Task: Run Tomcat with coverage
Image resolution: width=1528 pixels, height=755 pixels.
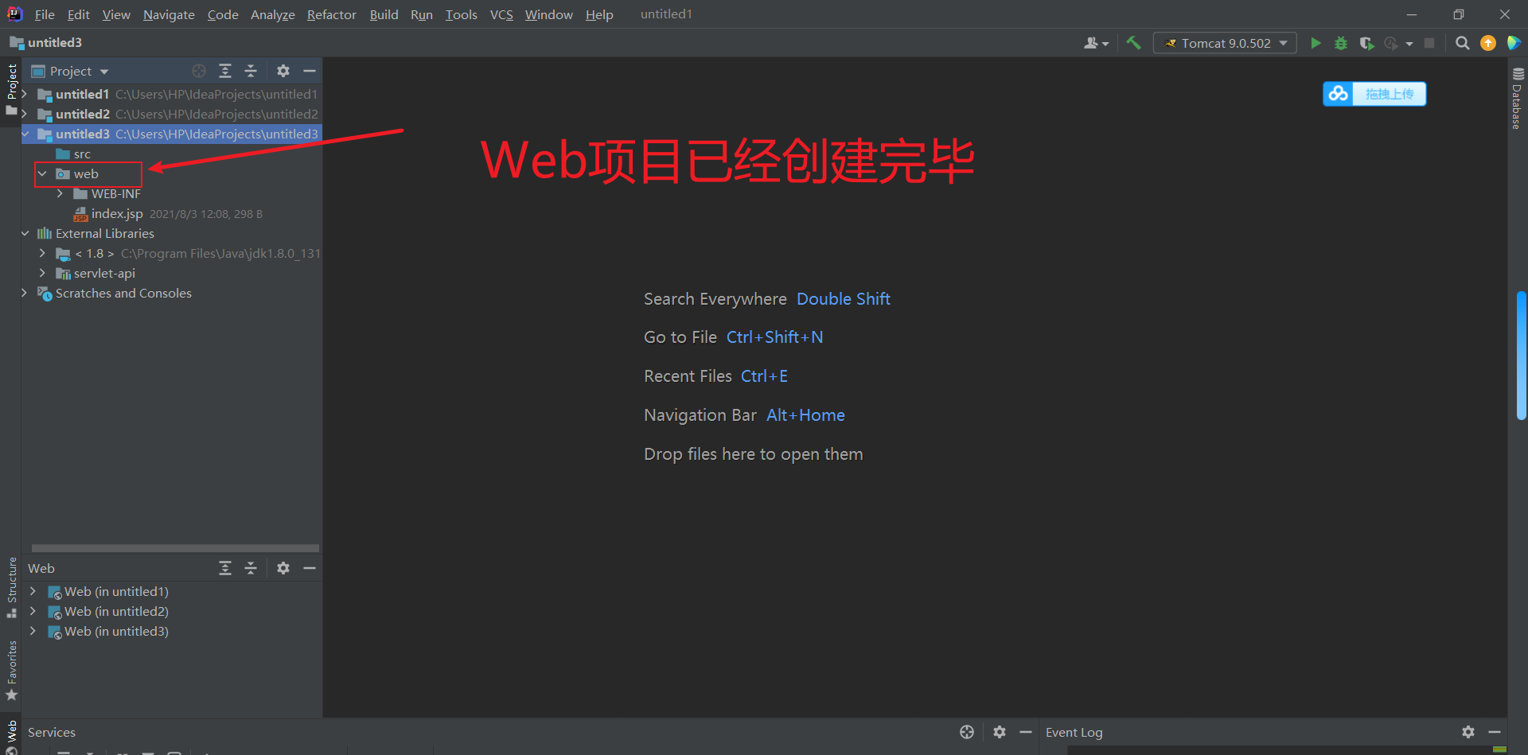Action: pos(1366,43)
